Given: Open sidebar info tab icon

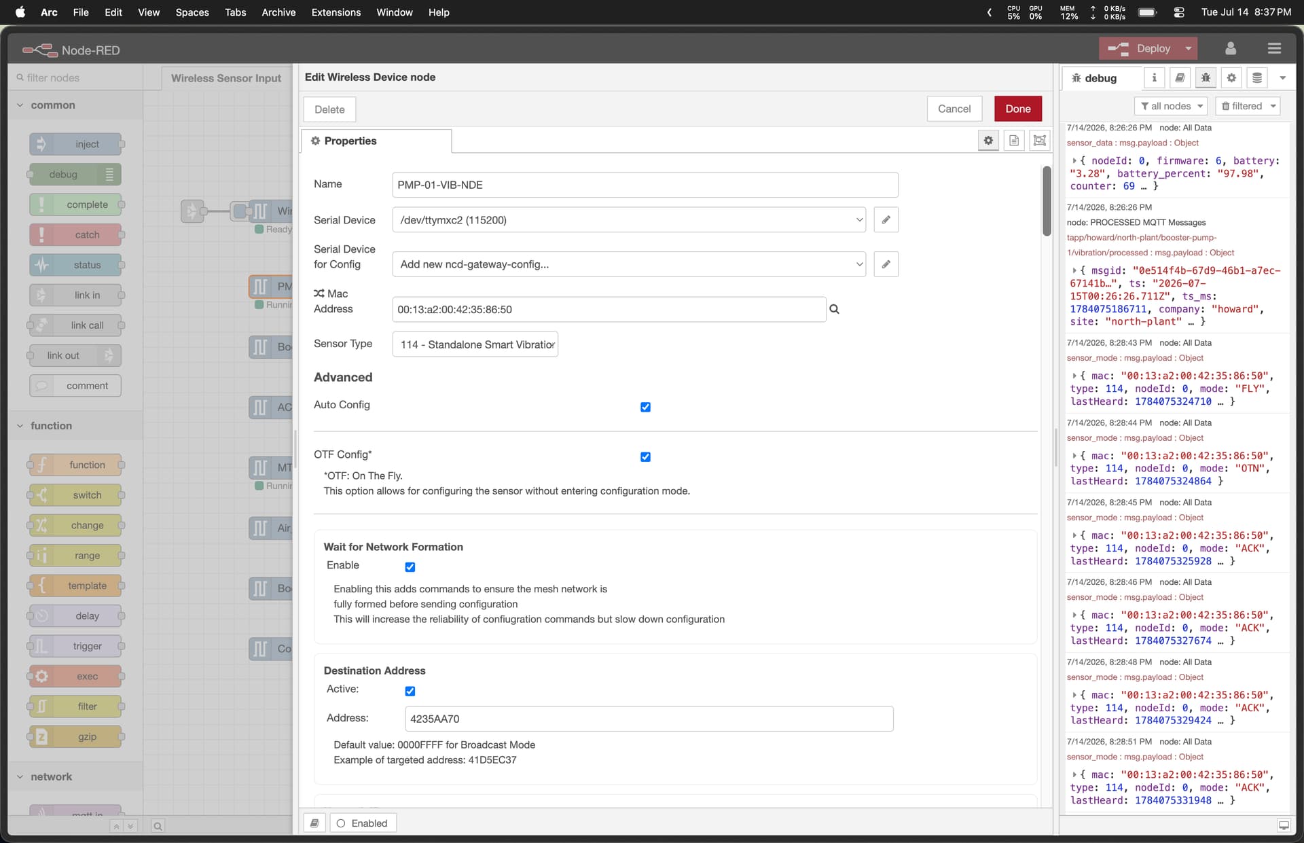Looking at the screenshot, I should [1154, 78].
